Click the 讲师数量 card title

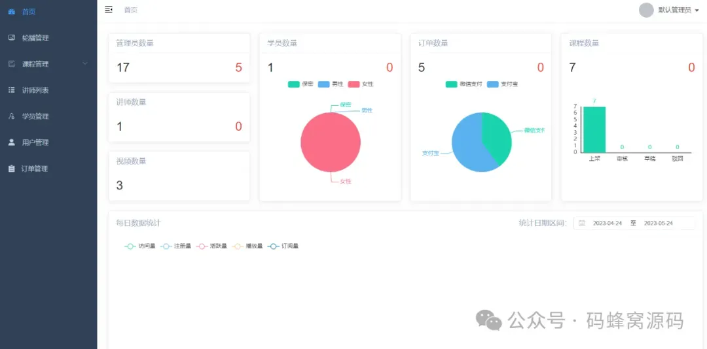click(131, 102)
